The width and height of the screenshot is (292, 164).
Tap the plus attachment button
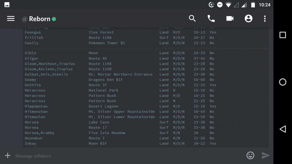pos(8,156)
